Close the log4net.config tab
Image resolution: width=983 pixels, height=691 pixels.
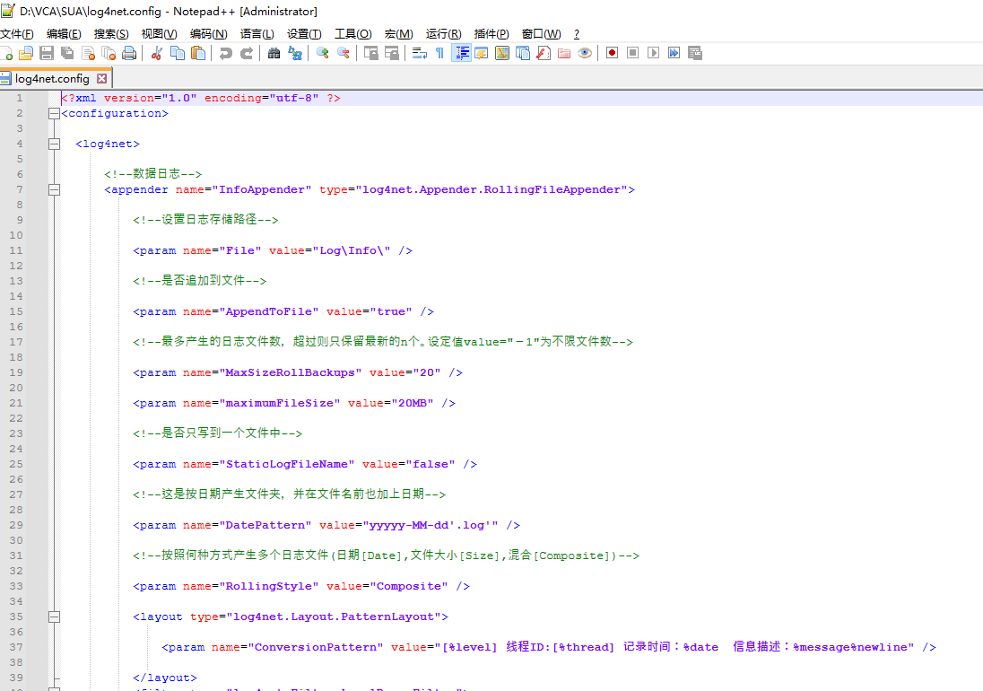click(x=101, y=78)
